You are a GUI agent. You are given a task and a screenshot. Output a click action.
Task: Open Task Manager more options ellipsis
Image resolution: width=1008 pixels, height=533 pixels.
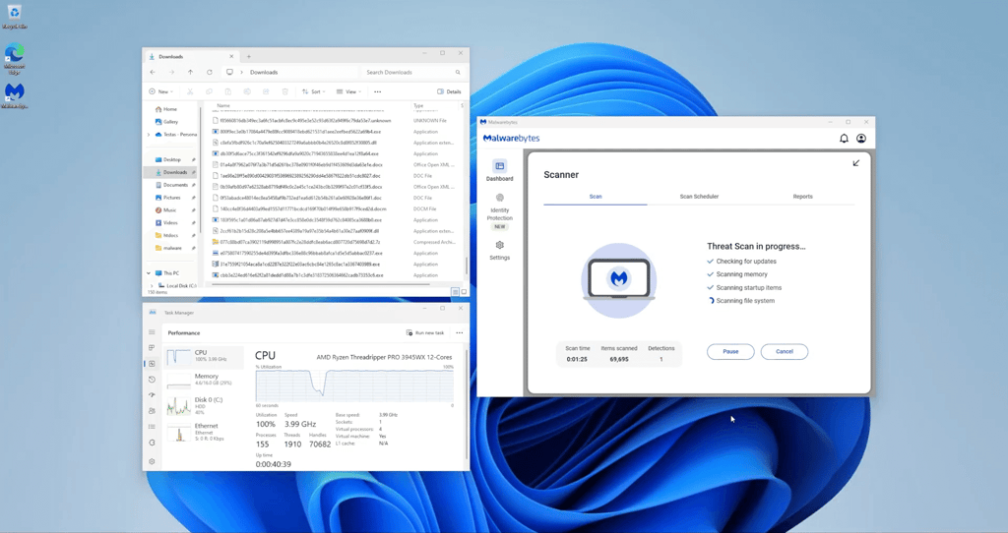(459, 332)
